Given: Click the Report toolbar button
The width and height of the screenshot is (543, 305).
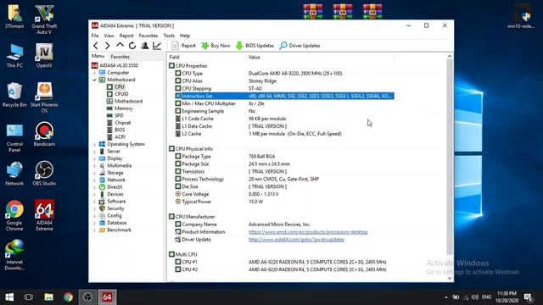Looking at the screenshot, I should click(184, 46).
